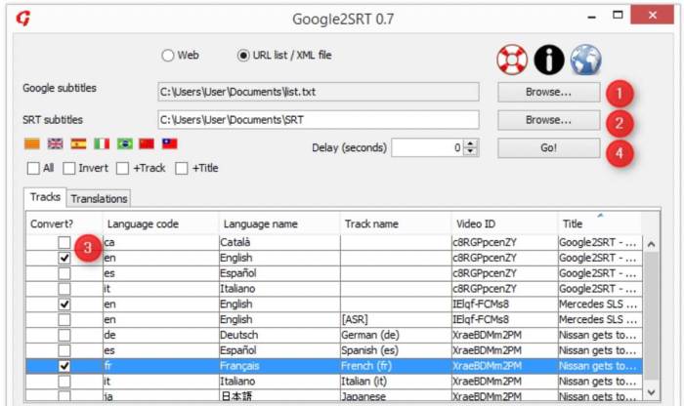Check the Deutsch row convert box
The image size is (684, 406).
coord(64,335)
